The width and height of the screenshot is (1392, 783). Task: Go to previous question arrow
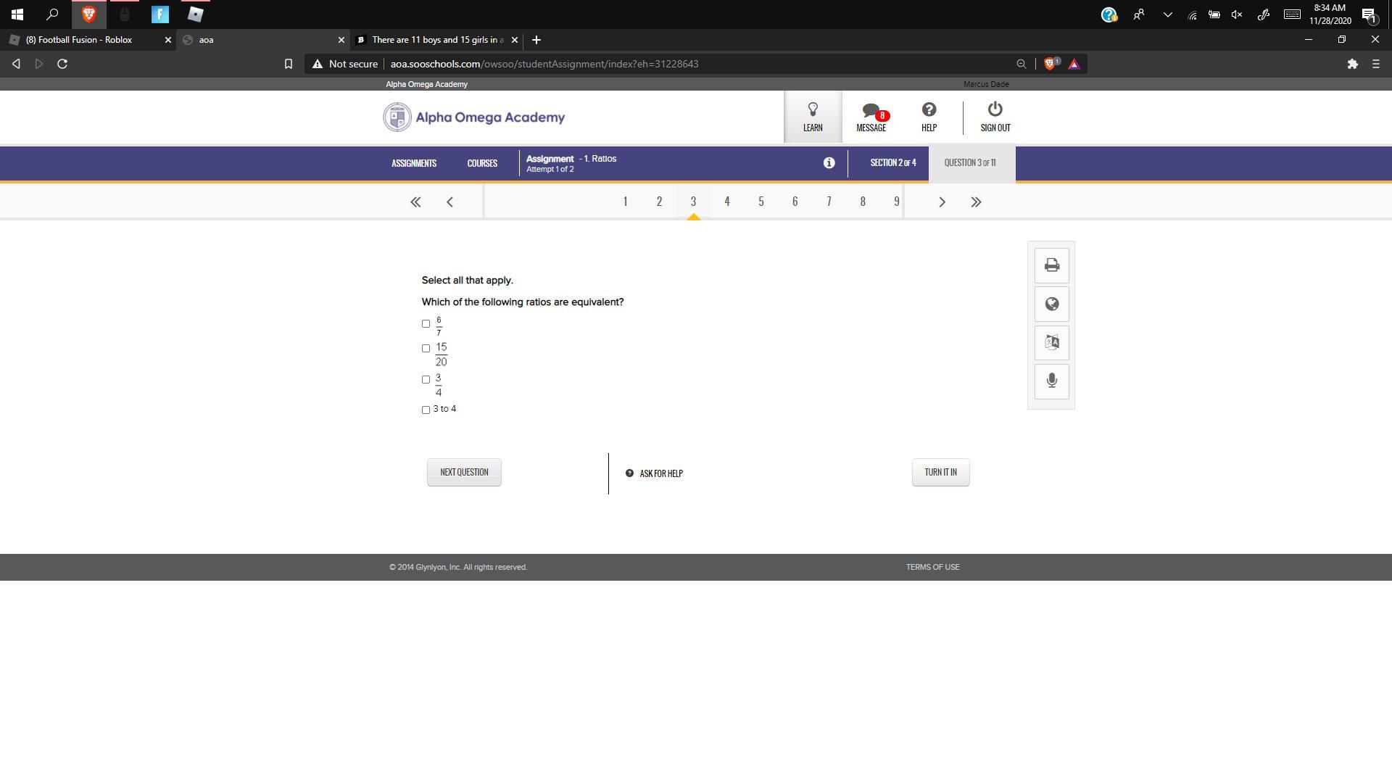coord(449,202)
